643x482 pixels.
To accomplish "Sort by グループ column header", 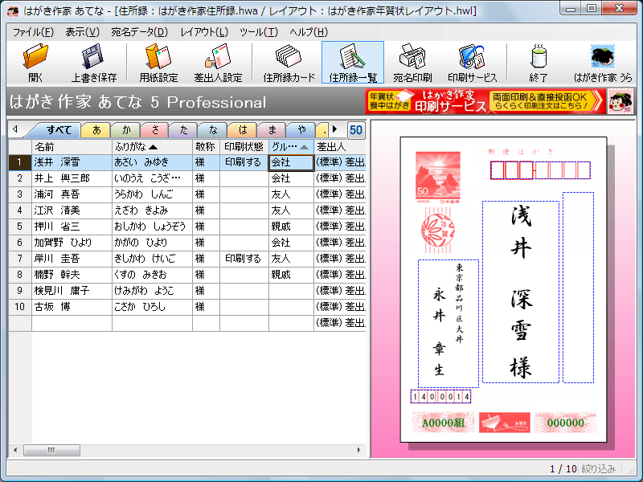I will click(291, 147).
